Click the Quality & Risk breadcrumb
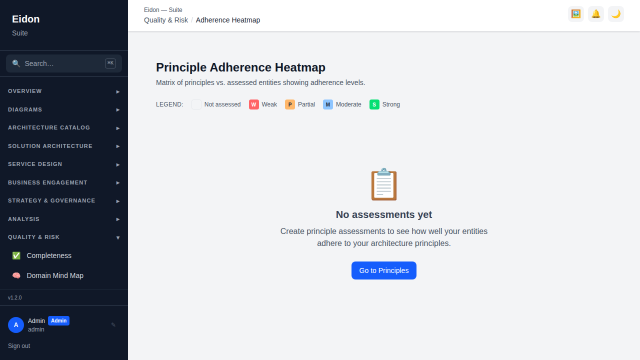640x360 pixels. (166, 20)
